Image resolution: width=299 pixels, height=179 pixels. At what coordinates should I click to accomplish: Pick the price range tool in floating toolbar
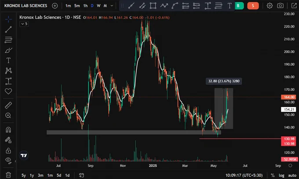pos(208,6)
